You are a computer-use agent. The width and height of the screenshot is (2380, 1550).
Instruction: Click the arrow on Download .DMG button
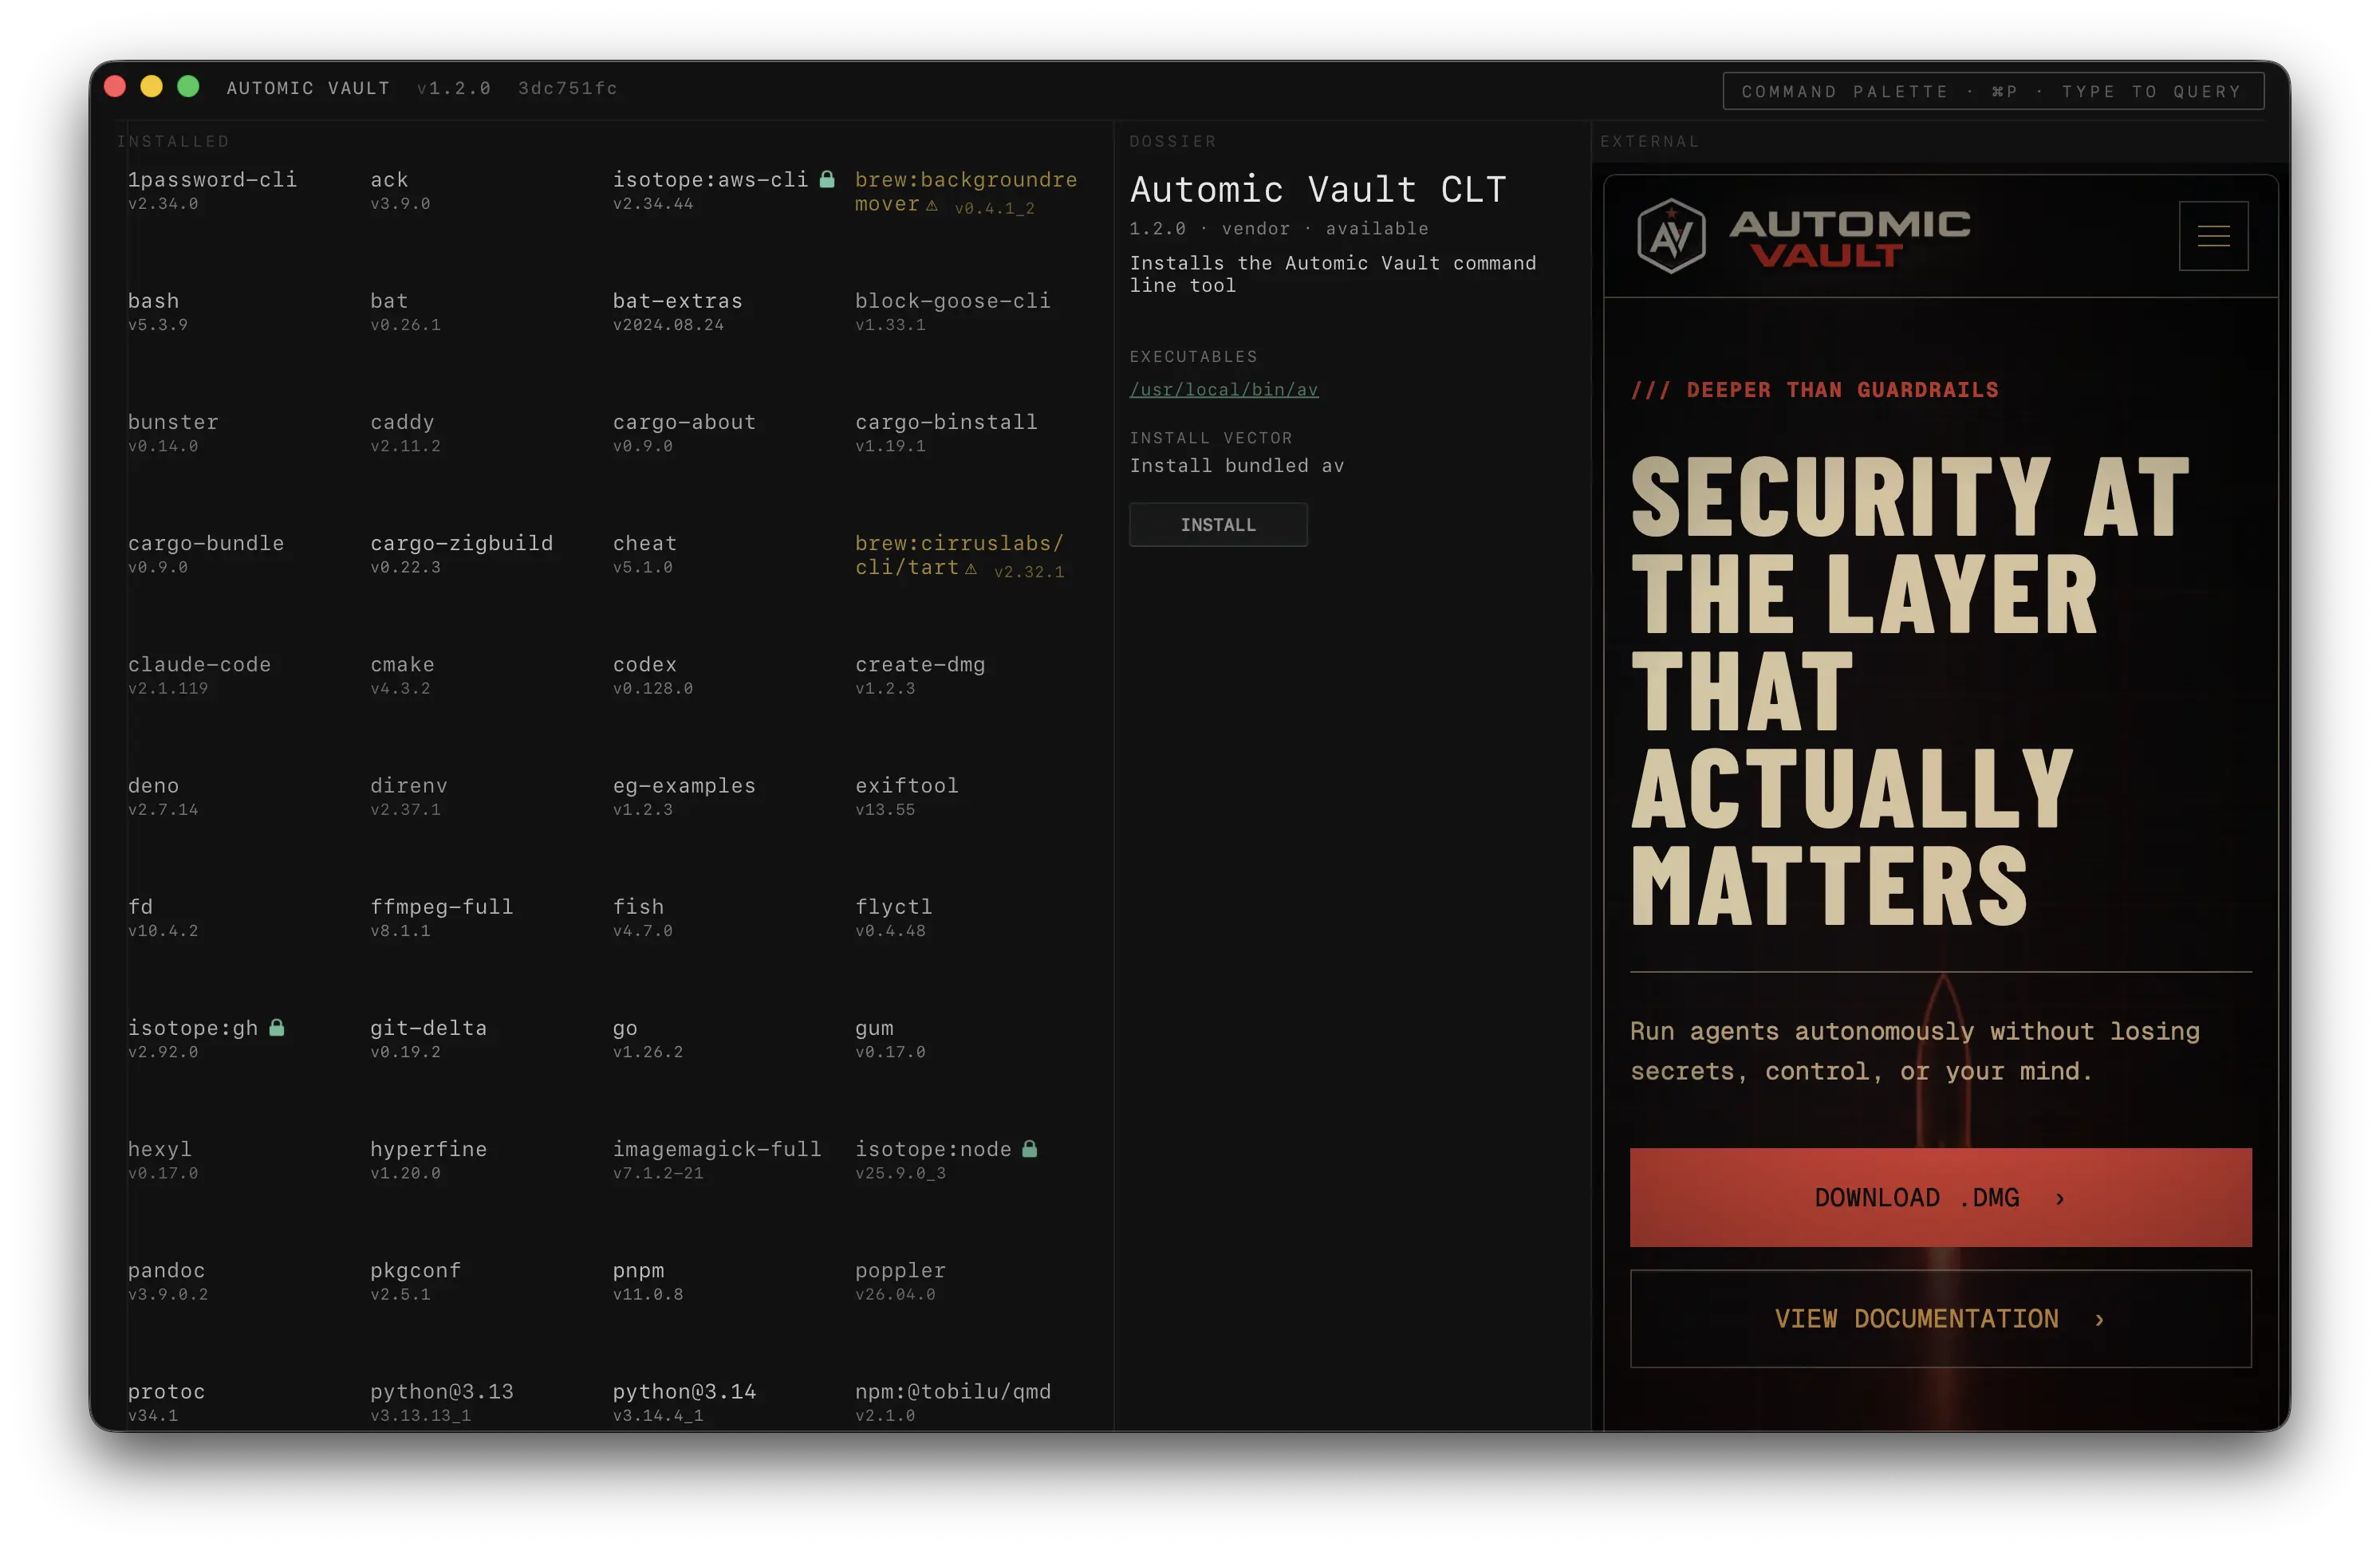(2060, 1198)
